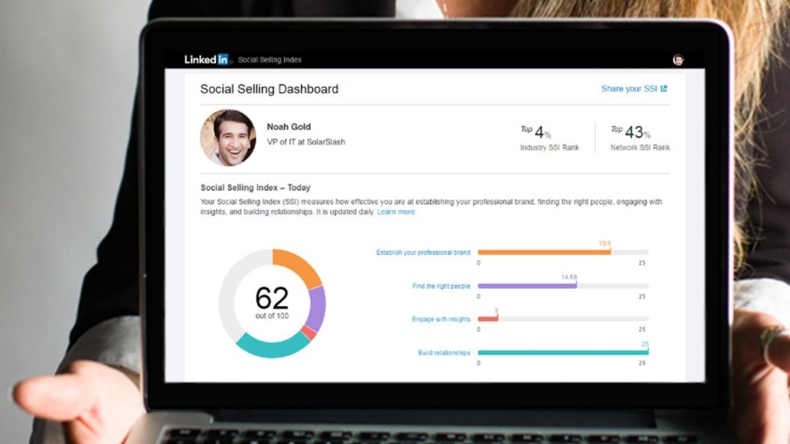Click Establish your professional brand link
The image size is (790, 444).
click(x=423, y=252)
